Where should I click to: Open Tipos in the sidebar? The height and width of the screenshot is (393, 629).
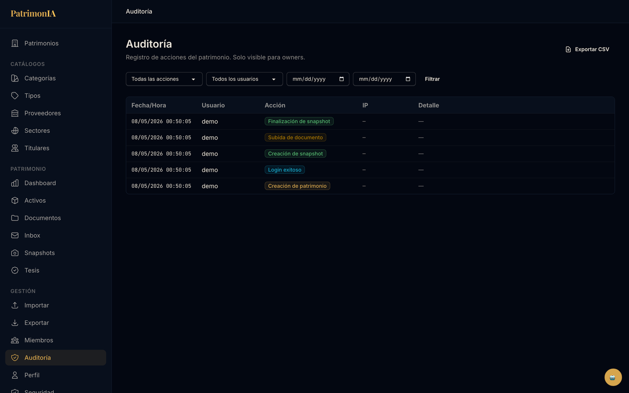pos(55,96)
